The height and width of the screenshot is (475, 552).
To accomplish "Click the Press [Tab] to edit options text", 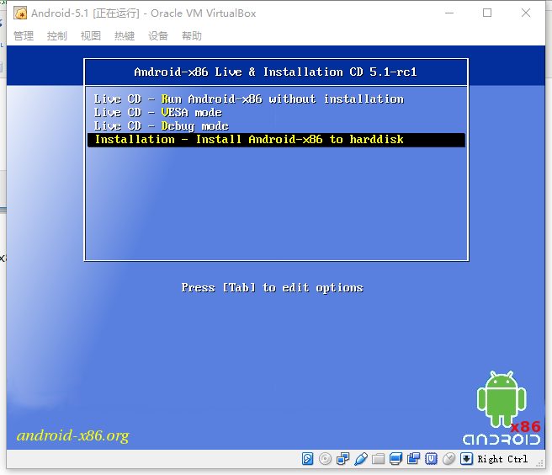I will click(x=272, y=288).
